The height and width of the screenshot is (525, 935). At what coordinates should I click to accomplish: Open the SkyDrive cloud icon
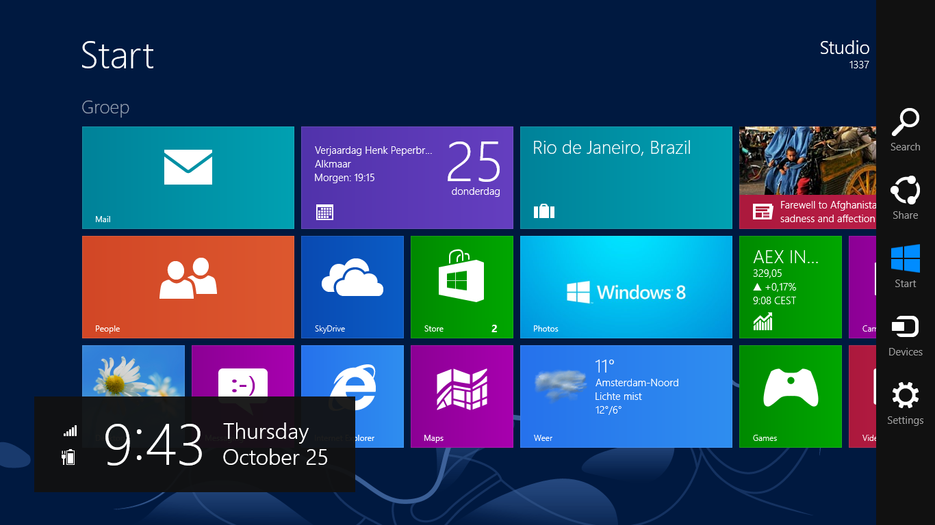click(353, 277)
